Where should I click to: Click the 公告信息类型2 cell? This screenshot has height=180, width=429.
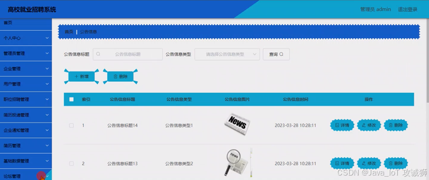179,164
